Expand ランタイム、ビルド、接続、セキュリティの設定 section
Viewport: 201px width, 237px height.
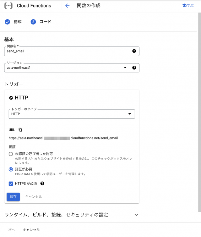[x=72, y=215]
